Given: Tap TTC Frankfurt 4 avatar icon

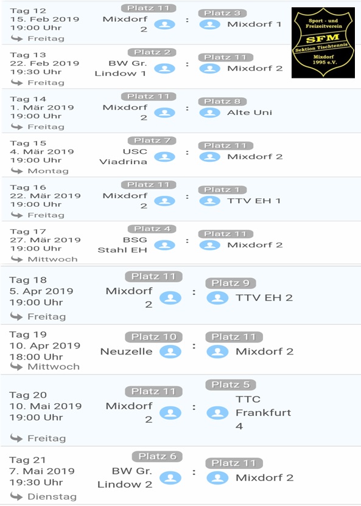Looking at the screenshot, I should (x=217, y=413).
